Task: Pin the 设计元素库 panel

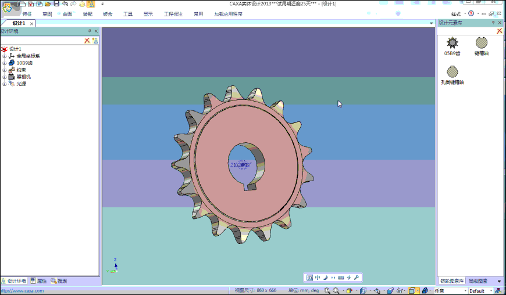Action: coord(493,23)
